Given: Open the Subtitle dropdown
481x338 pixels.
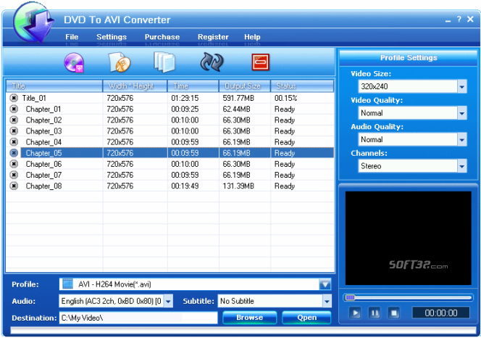Looking at the screenshot, I should [x=327, y=301].
